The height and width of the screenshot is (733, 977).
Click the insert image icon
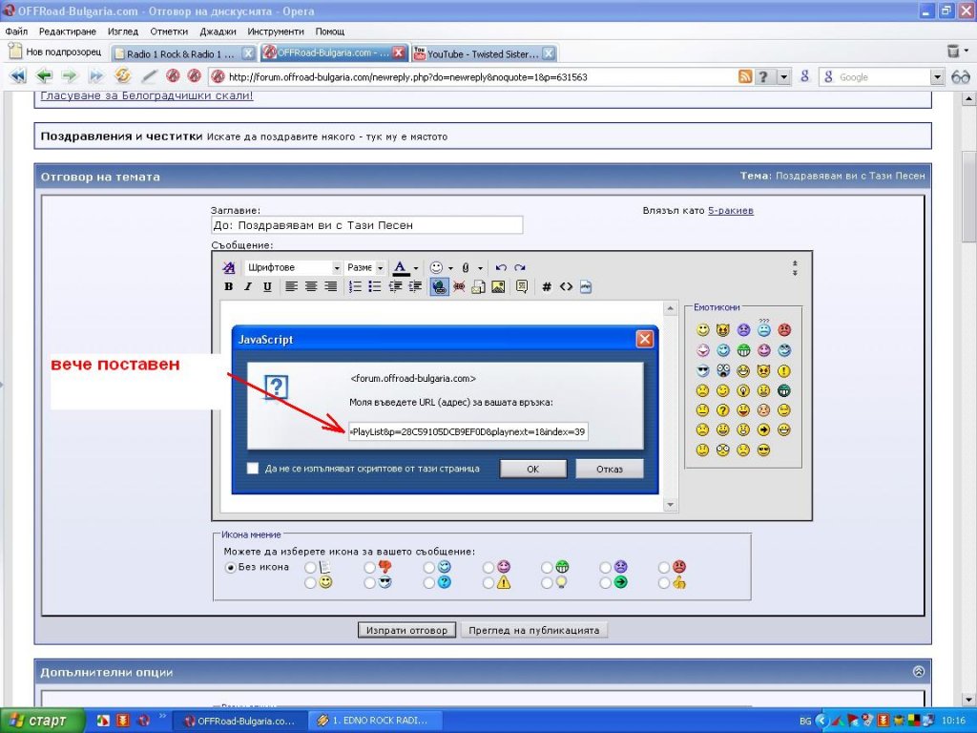(498, 286)
